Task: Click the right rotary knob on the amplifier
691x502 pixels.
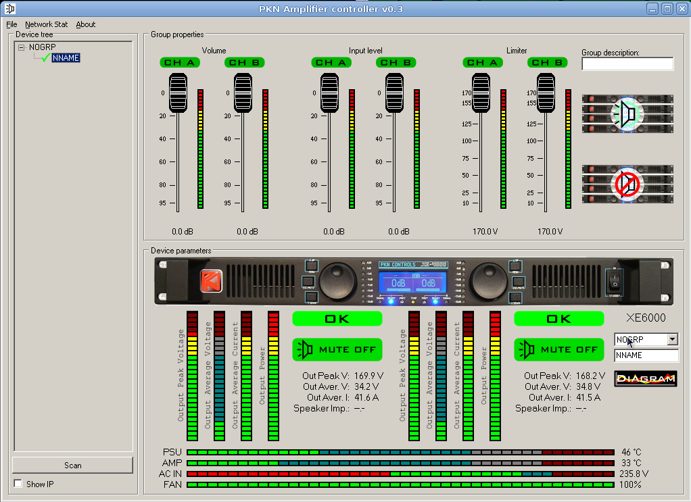Action: [x=488, y=281]
